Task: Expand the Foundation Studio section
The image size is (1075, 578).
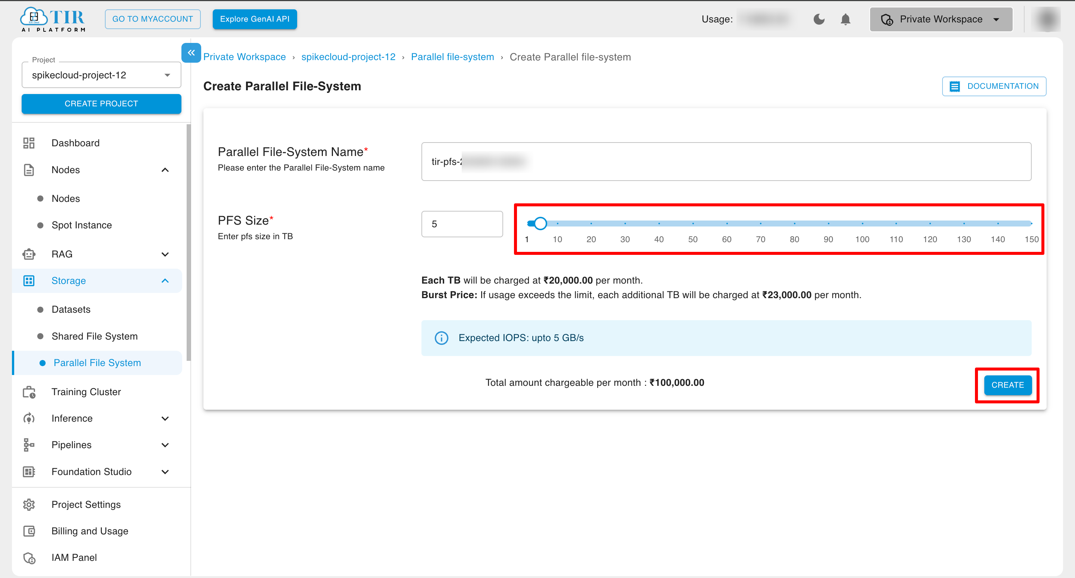Action: click(x=165, y=472)
